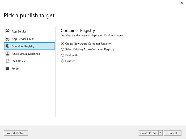The width and height of the screenshot is (186, 139).
Task: Click the 'Pick a publish target' title
Action: point(29,15)
